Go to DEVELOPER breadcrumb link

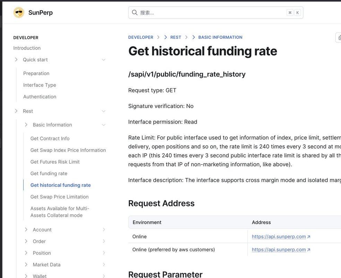141,37
